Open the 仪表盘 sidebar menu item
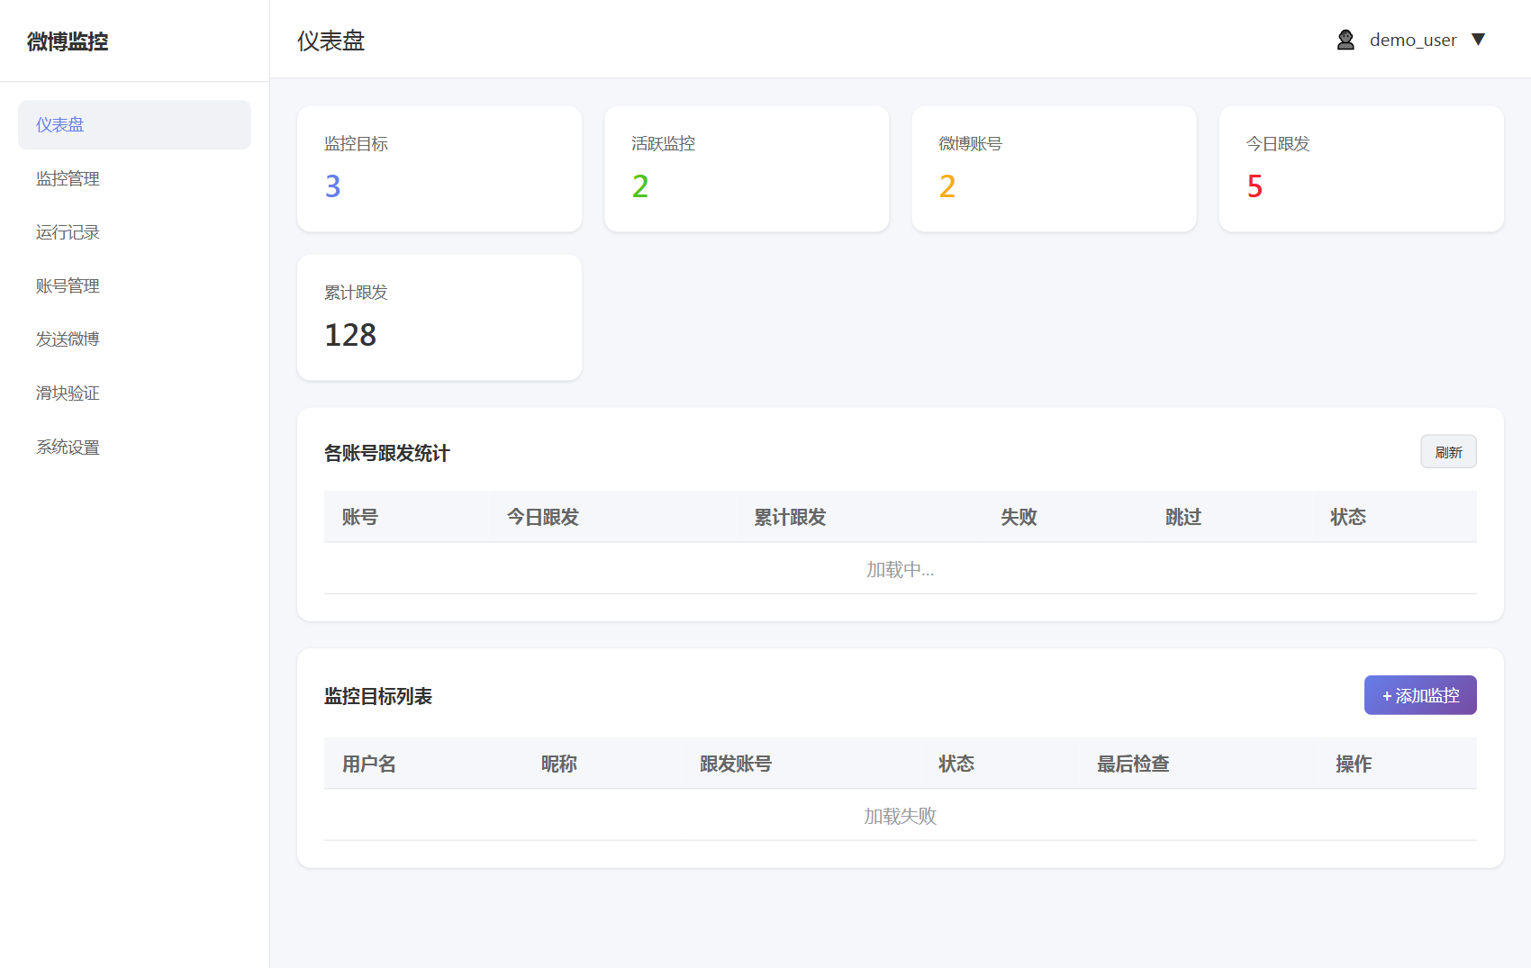 tap(134, 124)
